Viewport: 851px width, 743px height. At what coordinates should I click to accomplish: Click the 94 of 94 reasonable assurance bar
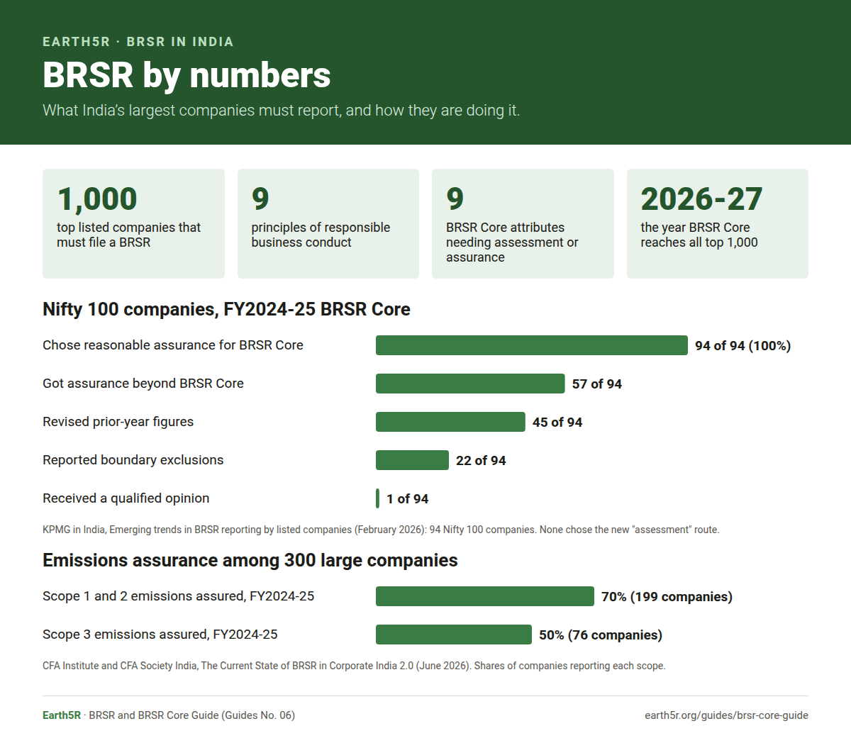[x=532, y=345]
